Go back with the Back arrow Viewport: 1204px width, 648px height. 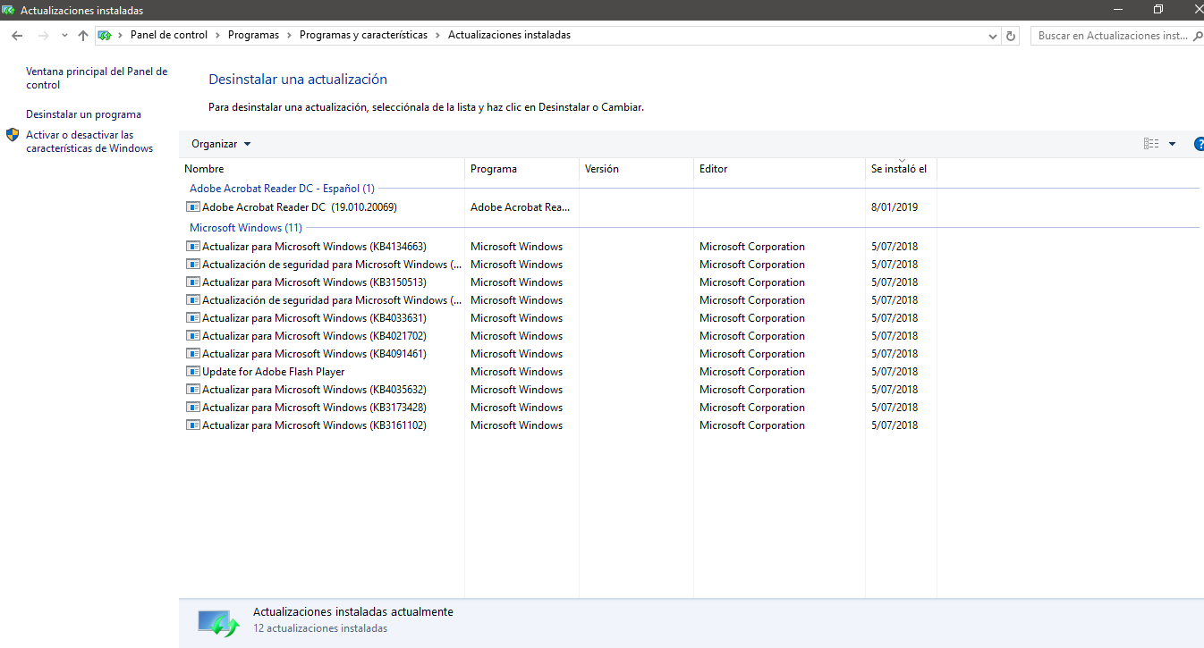pyautogui.click(x=17, y=36)
